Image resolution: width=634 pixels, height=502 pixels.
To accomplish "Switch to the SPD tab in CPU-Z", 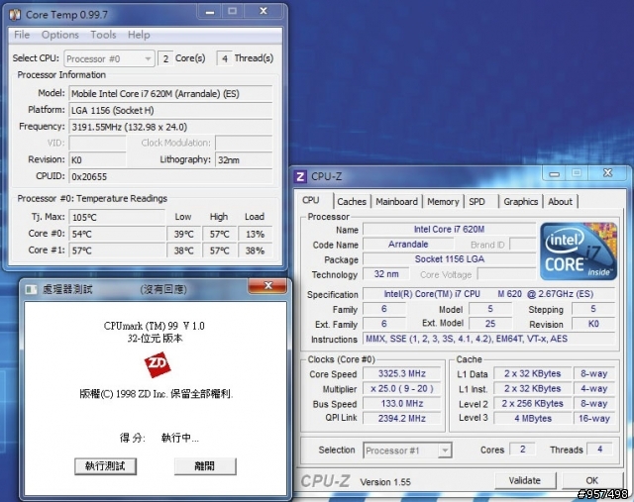I will pyautogui.click(x=479, y=201).
